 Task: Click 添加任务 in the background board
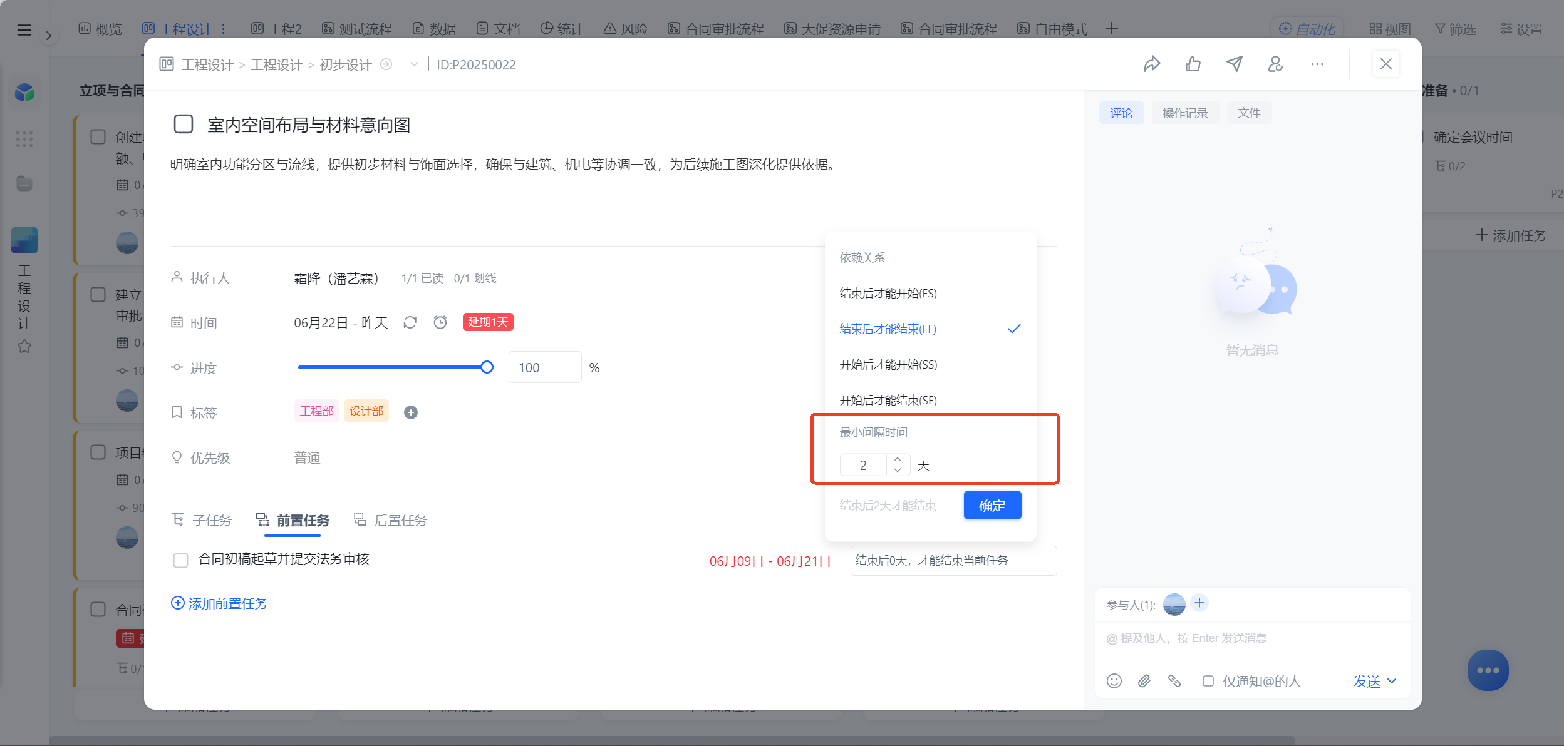pos(1511,235)
